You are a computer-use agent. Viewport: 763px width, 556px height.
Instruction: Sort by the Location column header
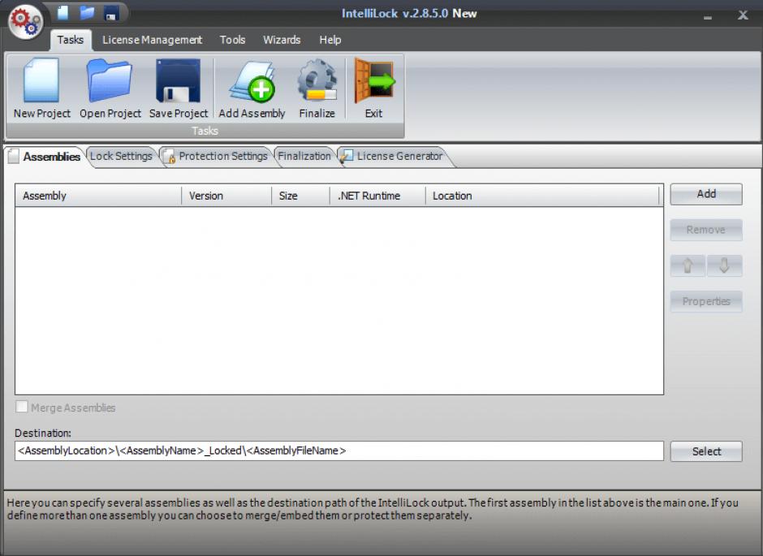tap(542, 196)
